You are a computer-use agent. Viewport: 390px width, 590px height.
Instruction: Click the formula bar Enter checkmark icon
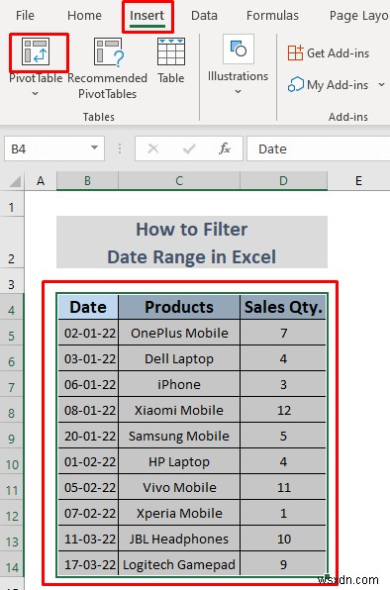coord(188,149)
